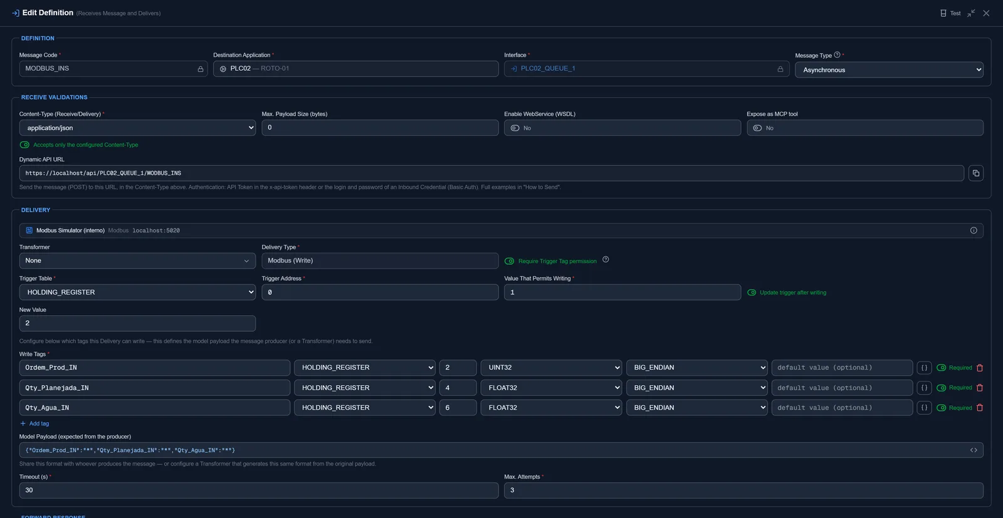This screenshot has height=518, width=1003.
Task: Open the Transformer None dropdown
Action: pyautogui.click(x=137, y=261)
